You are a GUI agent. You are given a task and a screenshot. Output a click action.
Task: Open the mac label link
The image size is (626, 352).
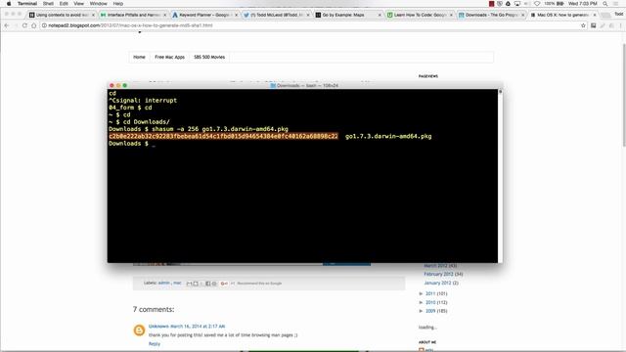pyautogui.click(x=177, y=283)
